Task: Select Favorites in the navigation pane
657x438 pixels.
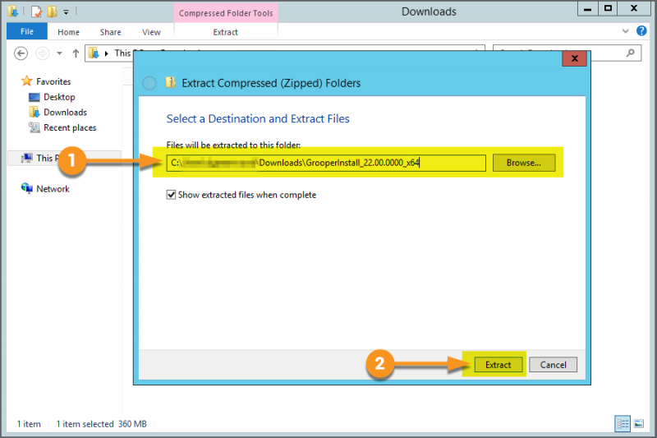Action: (53, 81)
